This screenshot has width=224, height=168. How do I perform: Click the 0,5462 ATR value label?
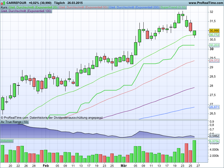[214, 136]
